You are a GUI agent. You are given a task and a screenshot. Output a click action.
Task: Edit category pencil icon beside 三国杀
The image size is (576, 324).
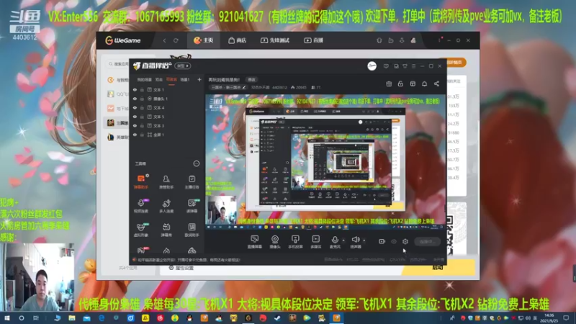pyautogui.click(x=244, y=87)
